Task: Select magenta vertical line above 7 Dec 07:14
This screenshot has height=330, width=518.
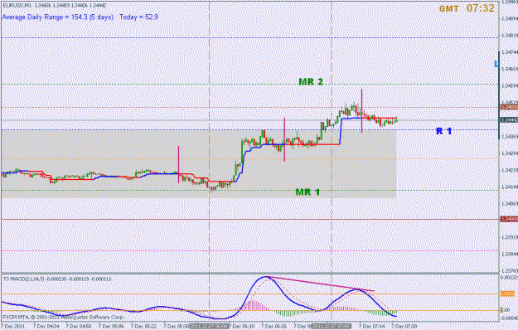Action: tap(361, 110)
